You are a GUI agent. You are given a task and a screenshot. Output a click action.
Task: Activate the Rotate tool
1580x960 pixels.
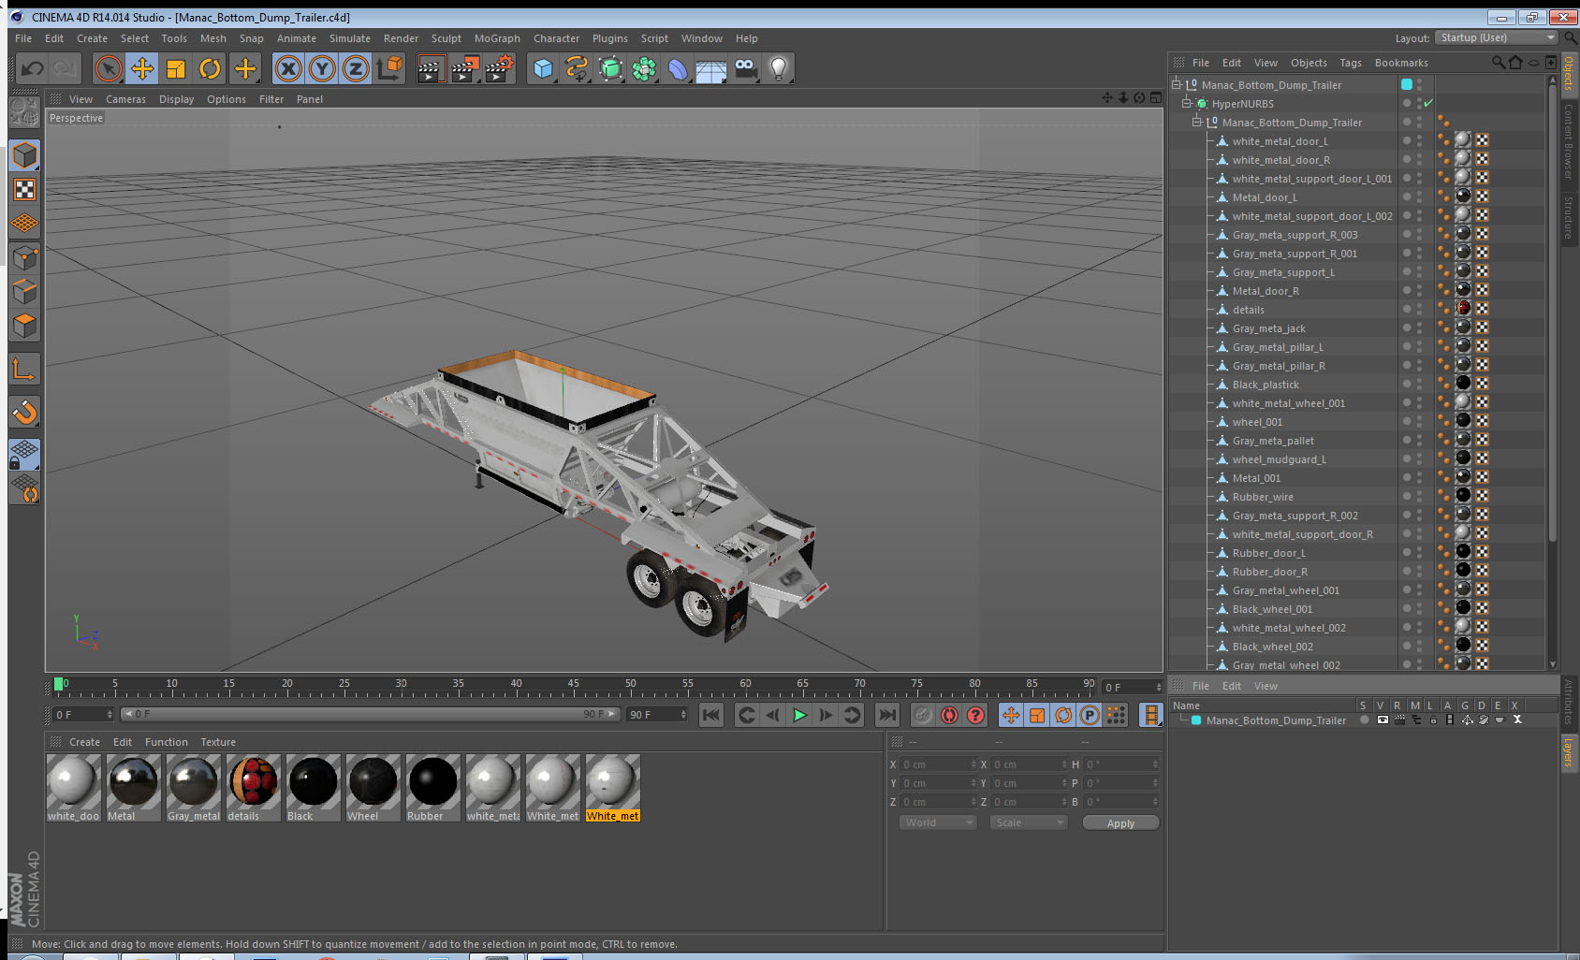(211, 68)
